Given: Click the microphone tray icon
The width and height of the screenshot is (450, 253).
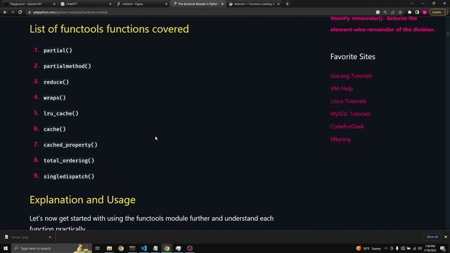Looking at the screenshot, I should click(397, 248).
